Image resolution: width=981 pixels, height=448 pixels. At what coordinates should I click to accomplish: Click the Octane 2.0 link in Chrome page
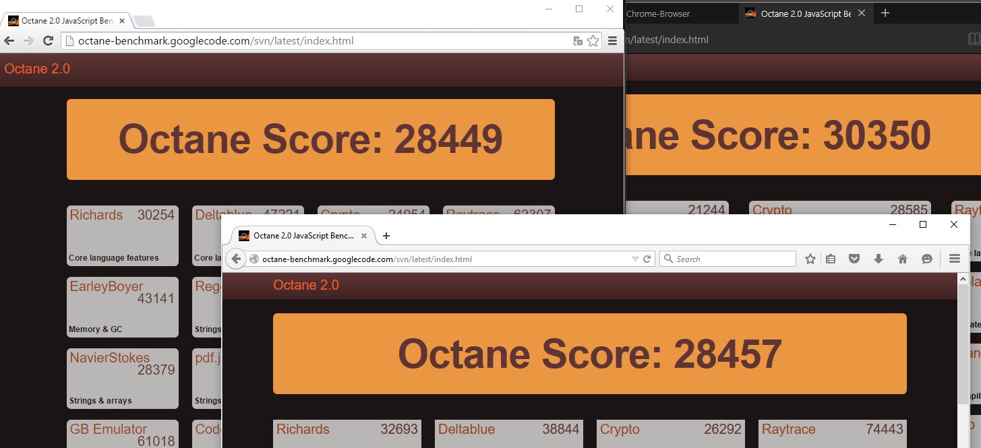click(x=37, y=69)
